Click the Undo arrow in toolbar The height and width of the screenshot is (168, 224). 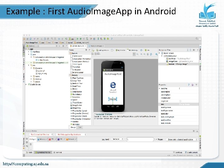pyautogui.click(x=35, y=39)
